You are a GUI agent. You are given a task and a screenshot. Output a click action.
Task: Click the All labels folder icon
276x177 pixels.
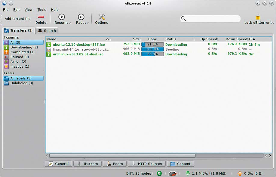6,78
